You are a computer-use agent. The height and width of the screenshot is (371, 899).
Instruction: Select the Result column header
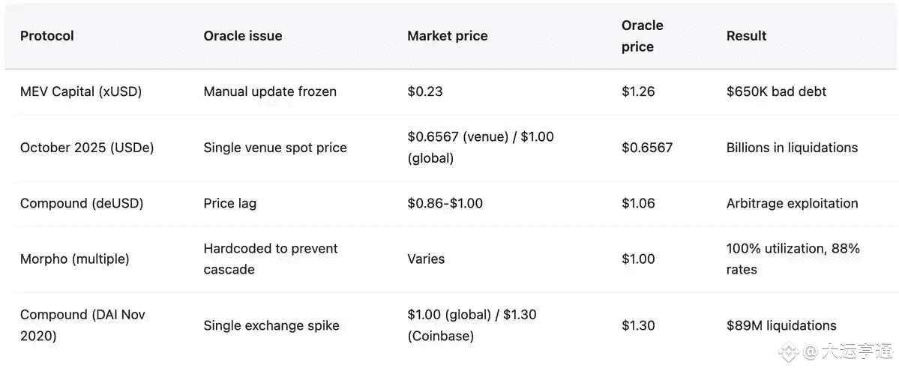point(746,36)
